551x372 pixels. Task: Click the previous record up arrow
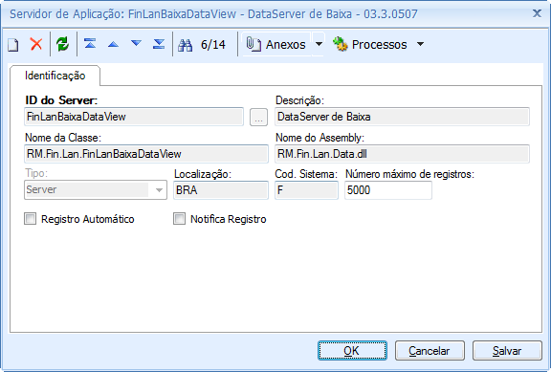point(113,44)
